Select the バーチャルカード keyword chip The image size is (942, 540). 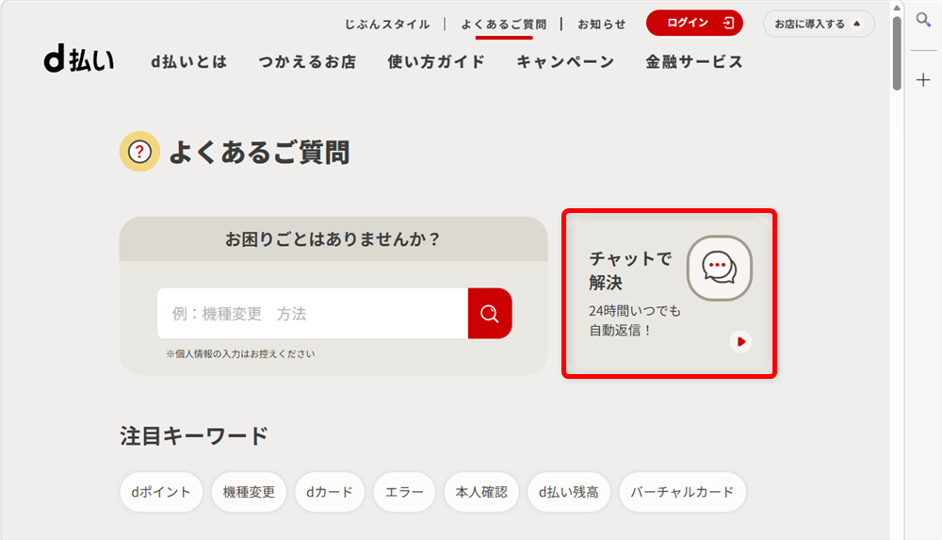click(x=682, y=492)
